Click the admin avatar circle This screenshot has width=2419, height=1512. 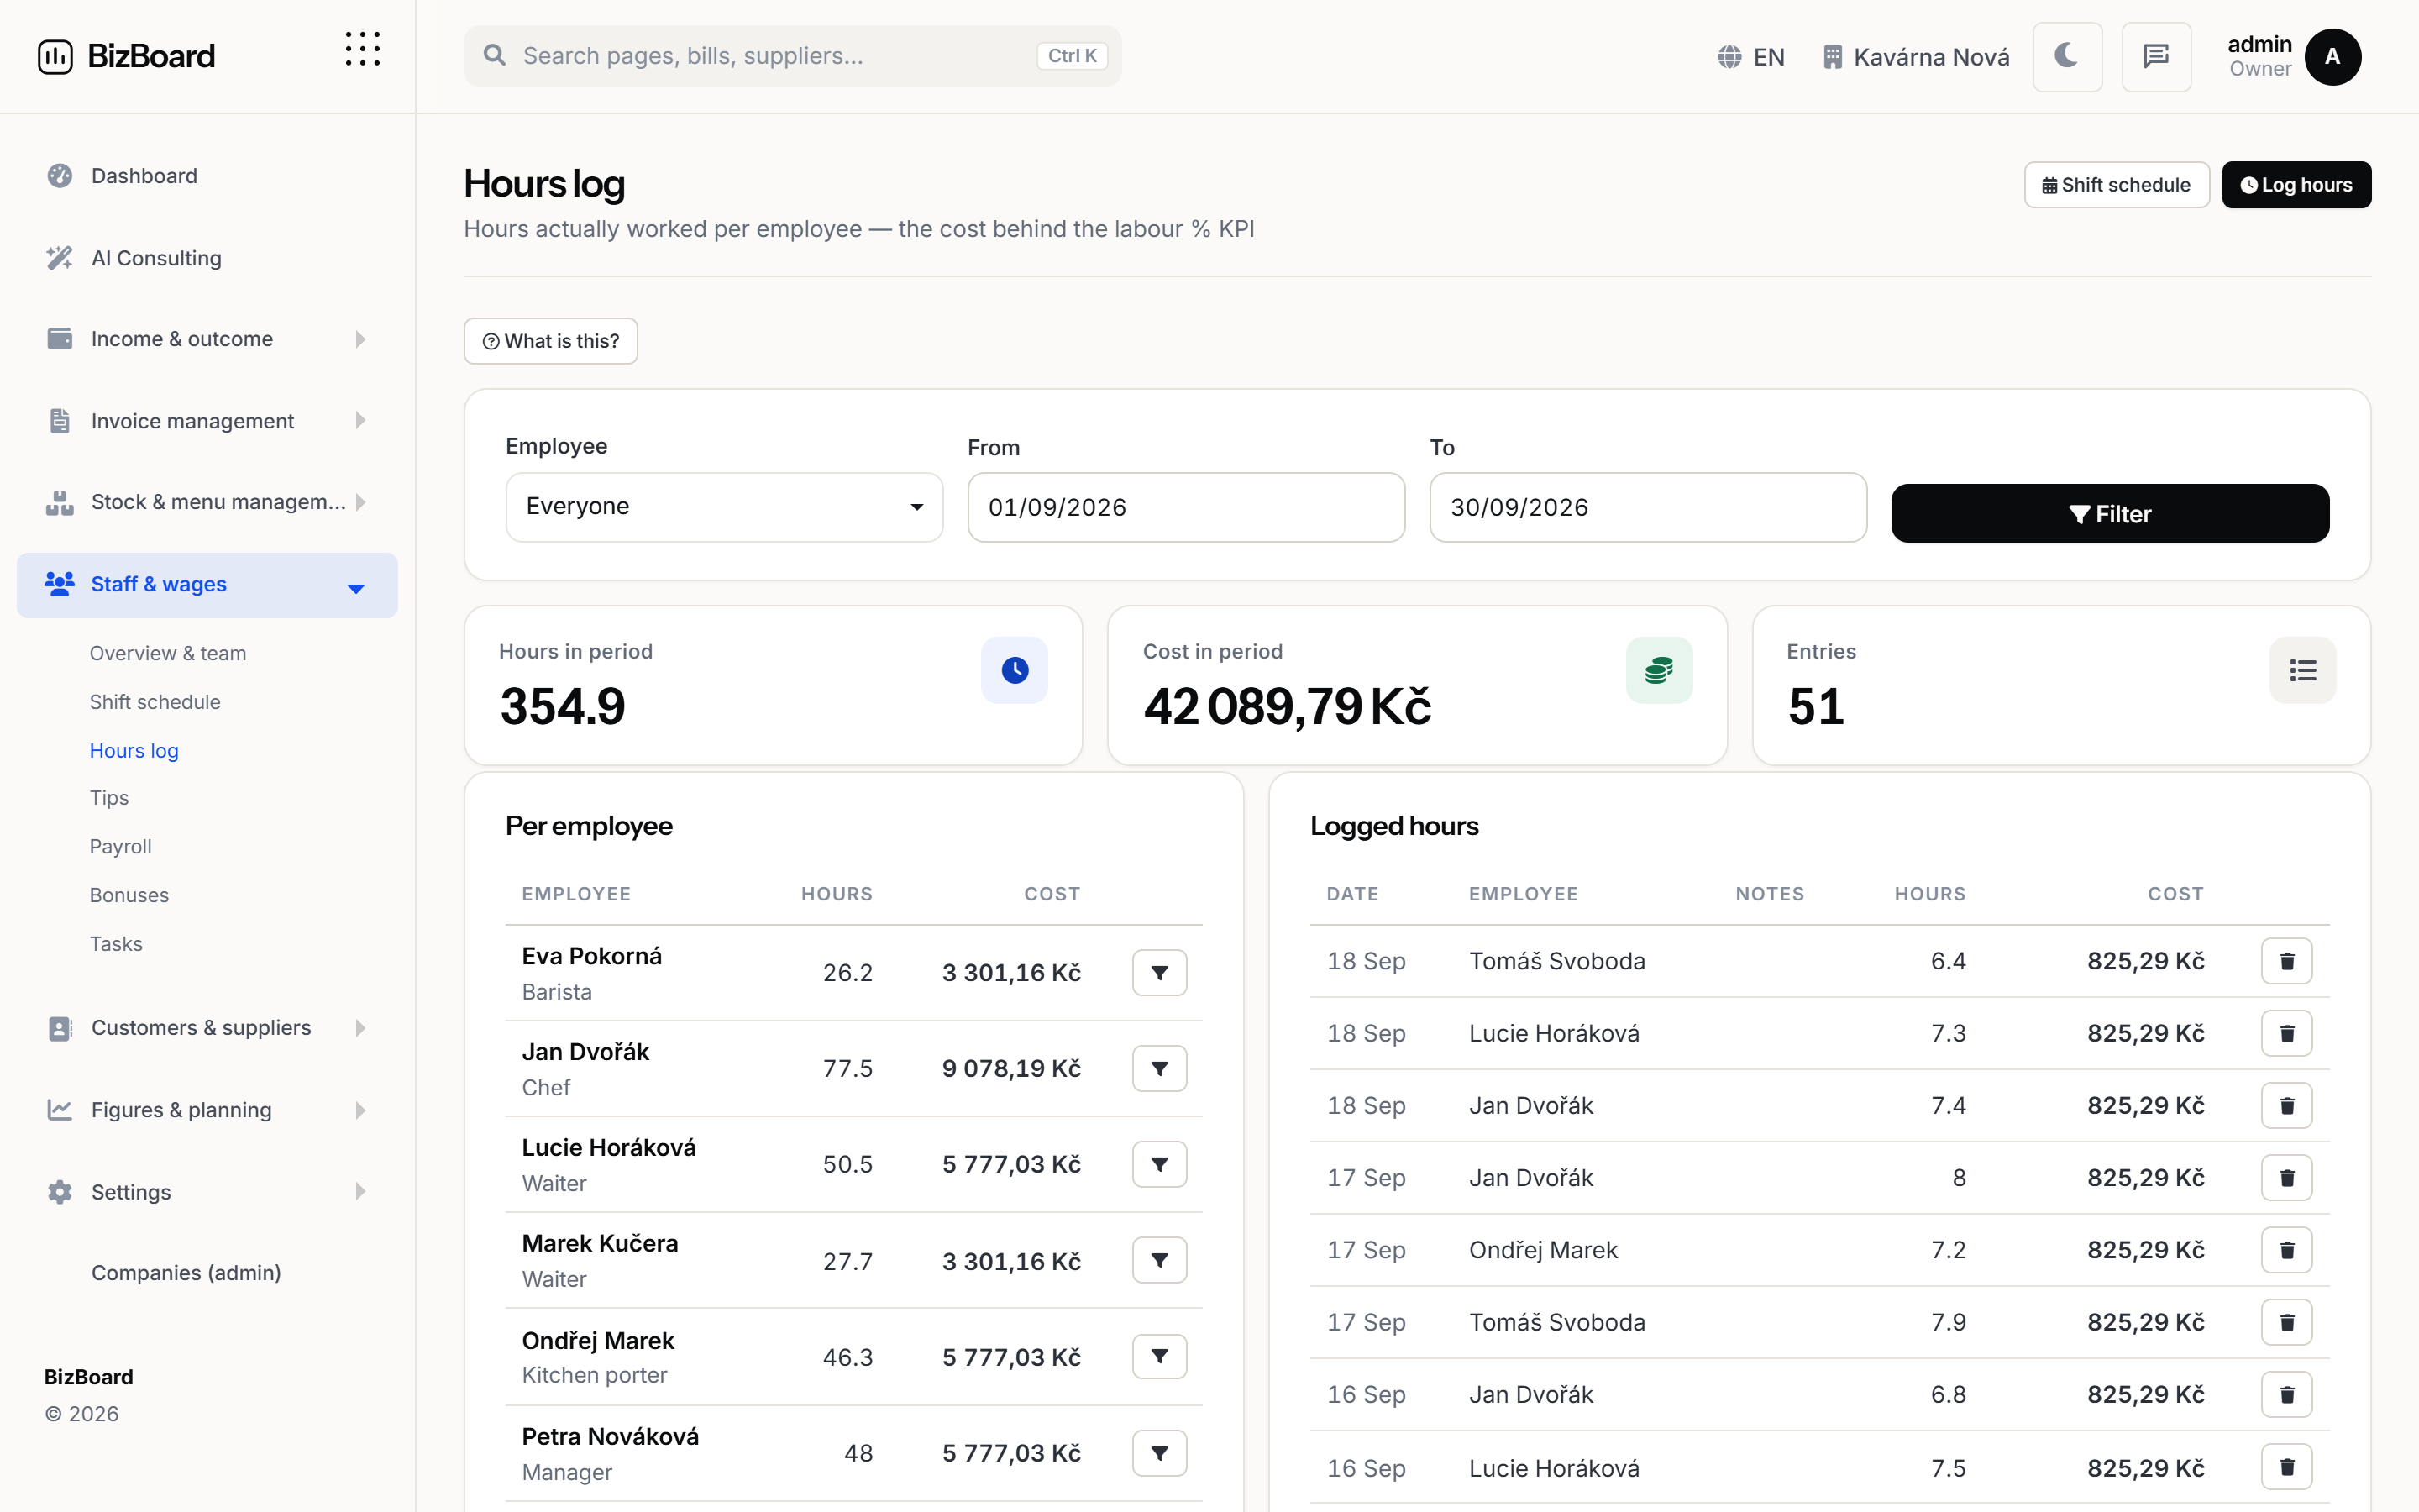(2332, 57)
